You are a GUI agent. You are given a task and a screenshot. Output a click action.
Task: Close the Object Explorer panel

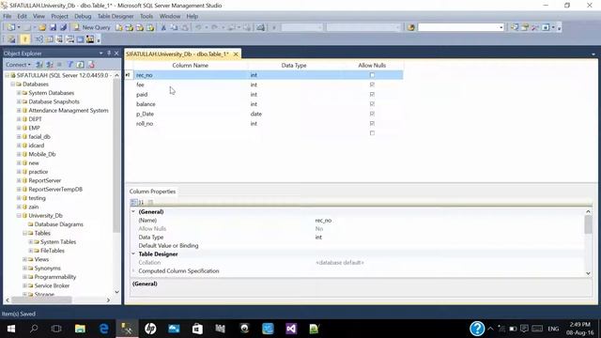tap(116, 54)
